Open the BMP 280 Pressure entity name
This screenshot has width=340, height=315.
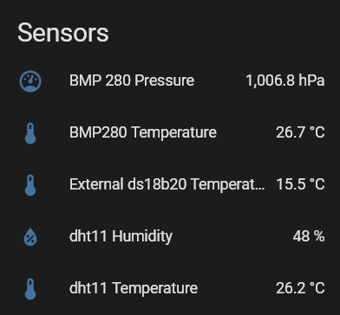132,80
